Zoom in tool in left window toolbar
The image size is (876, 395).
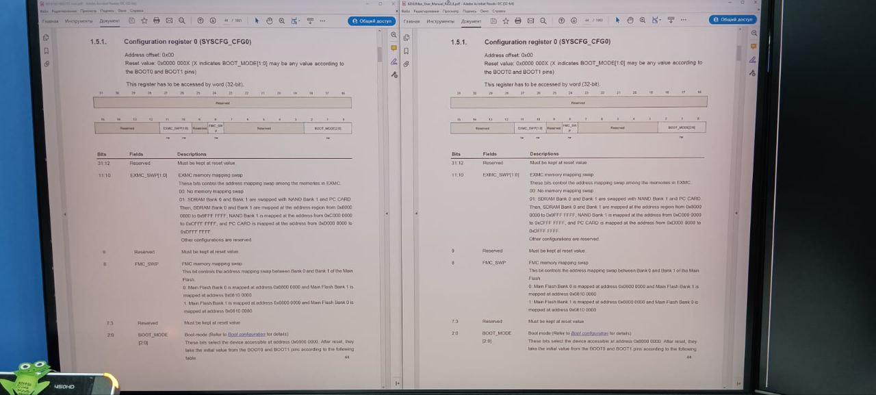tap(282, 21)
